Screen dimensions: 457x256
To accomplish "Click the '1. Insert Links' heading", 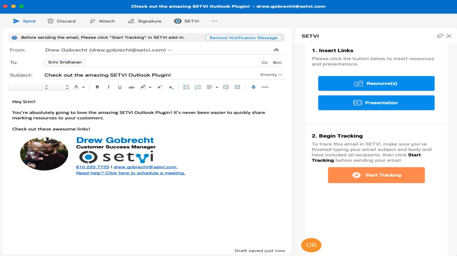I will 333,51.
